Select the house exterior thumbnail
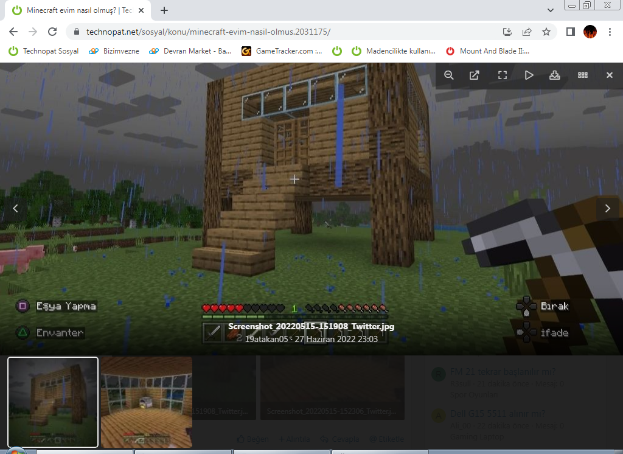The width and height of the screenshot is (623, 454). [53, 402]
